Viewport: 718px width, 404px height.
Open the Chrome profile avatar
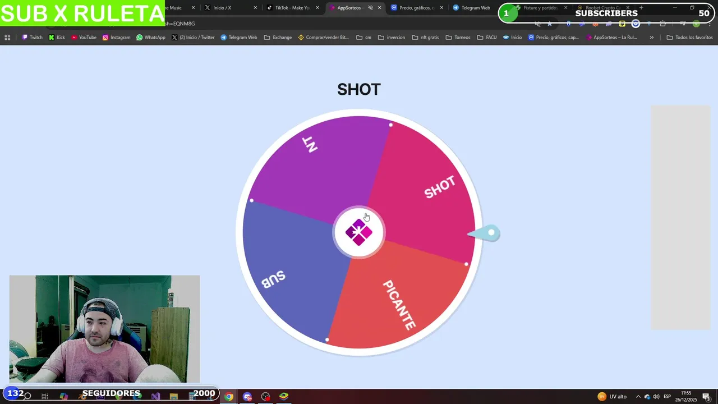[696, 24]
